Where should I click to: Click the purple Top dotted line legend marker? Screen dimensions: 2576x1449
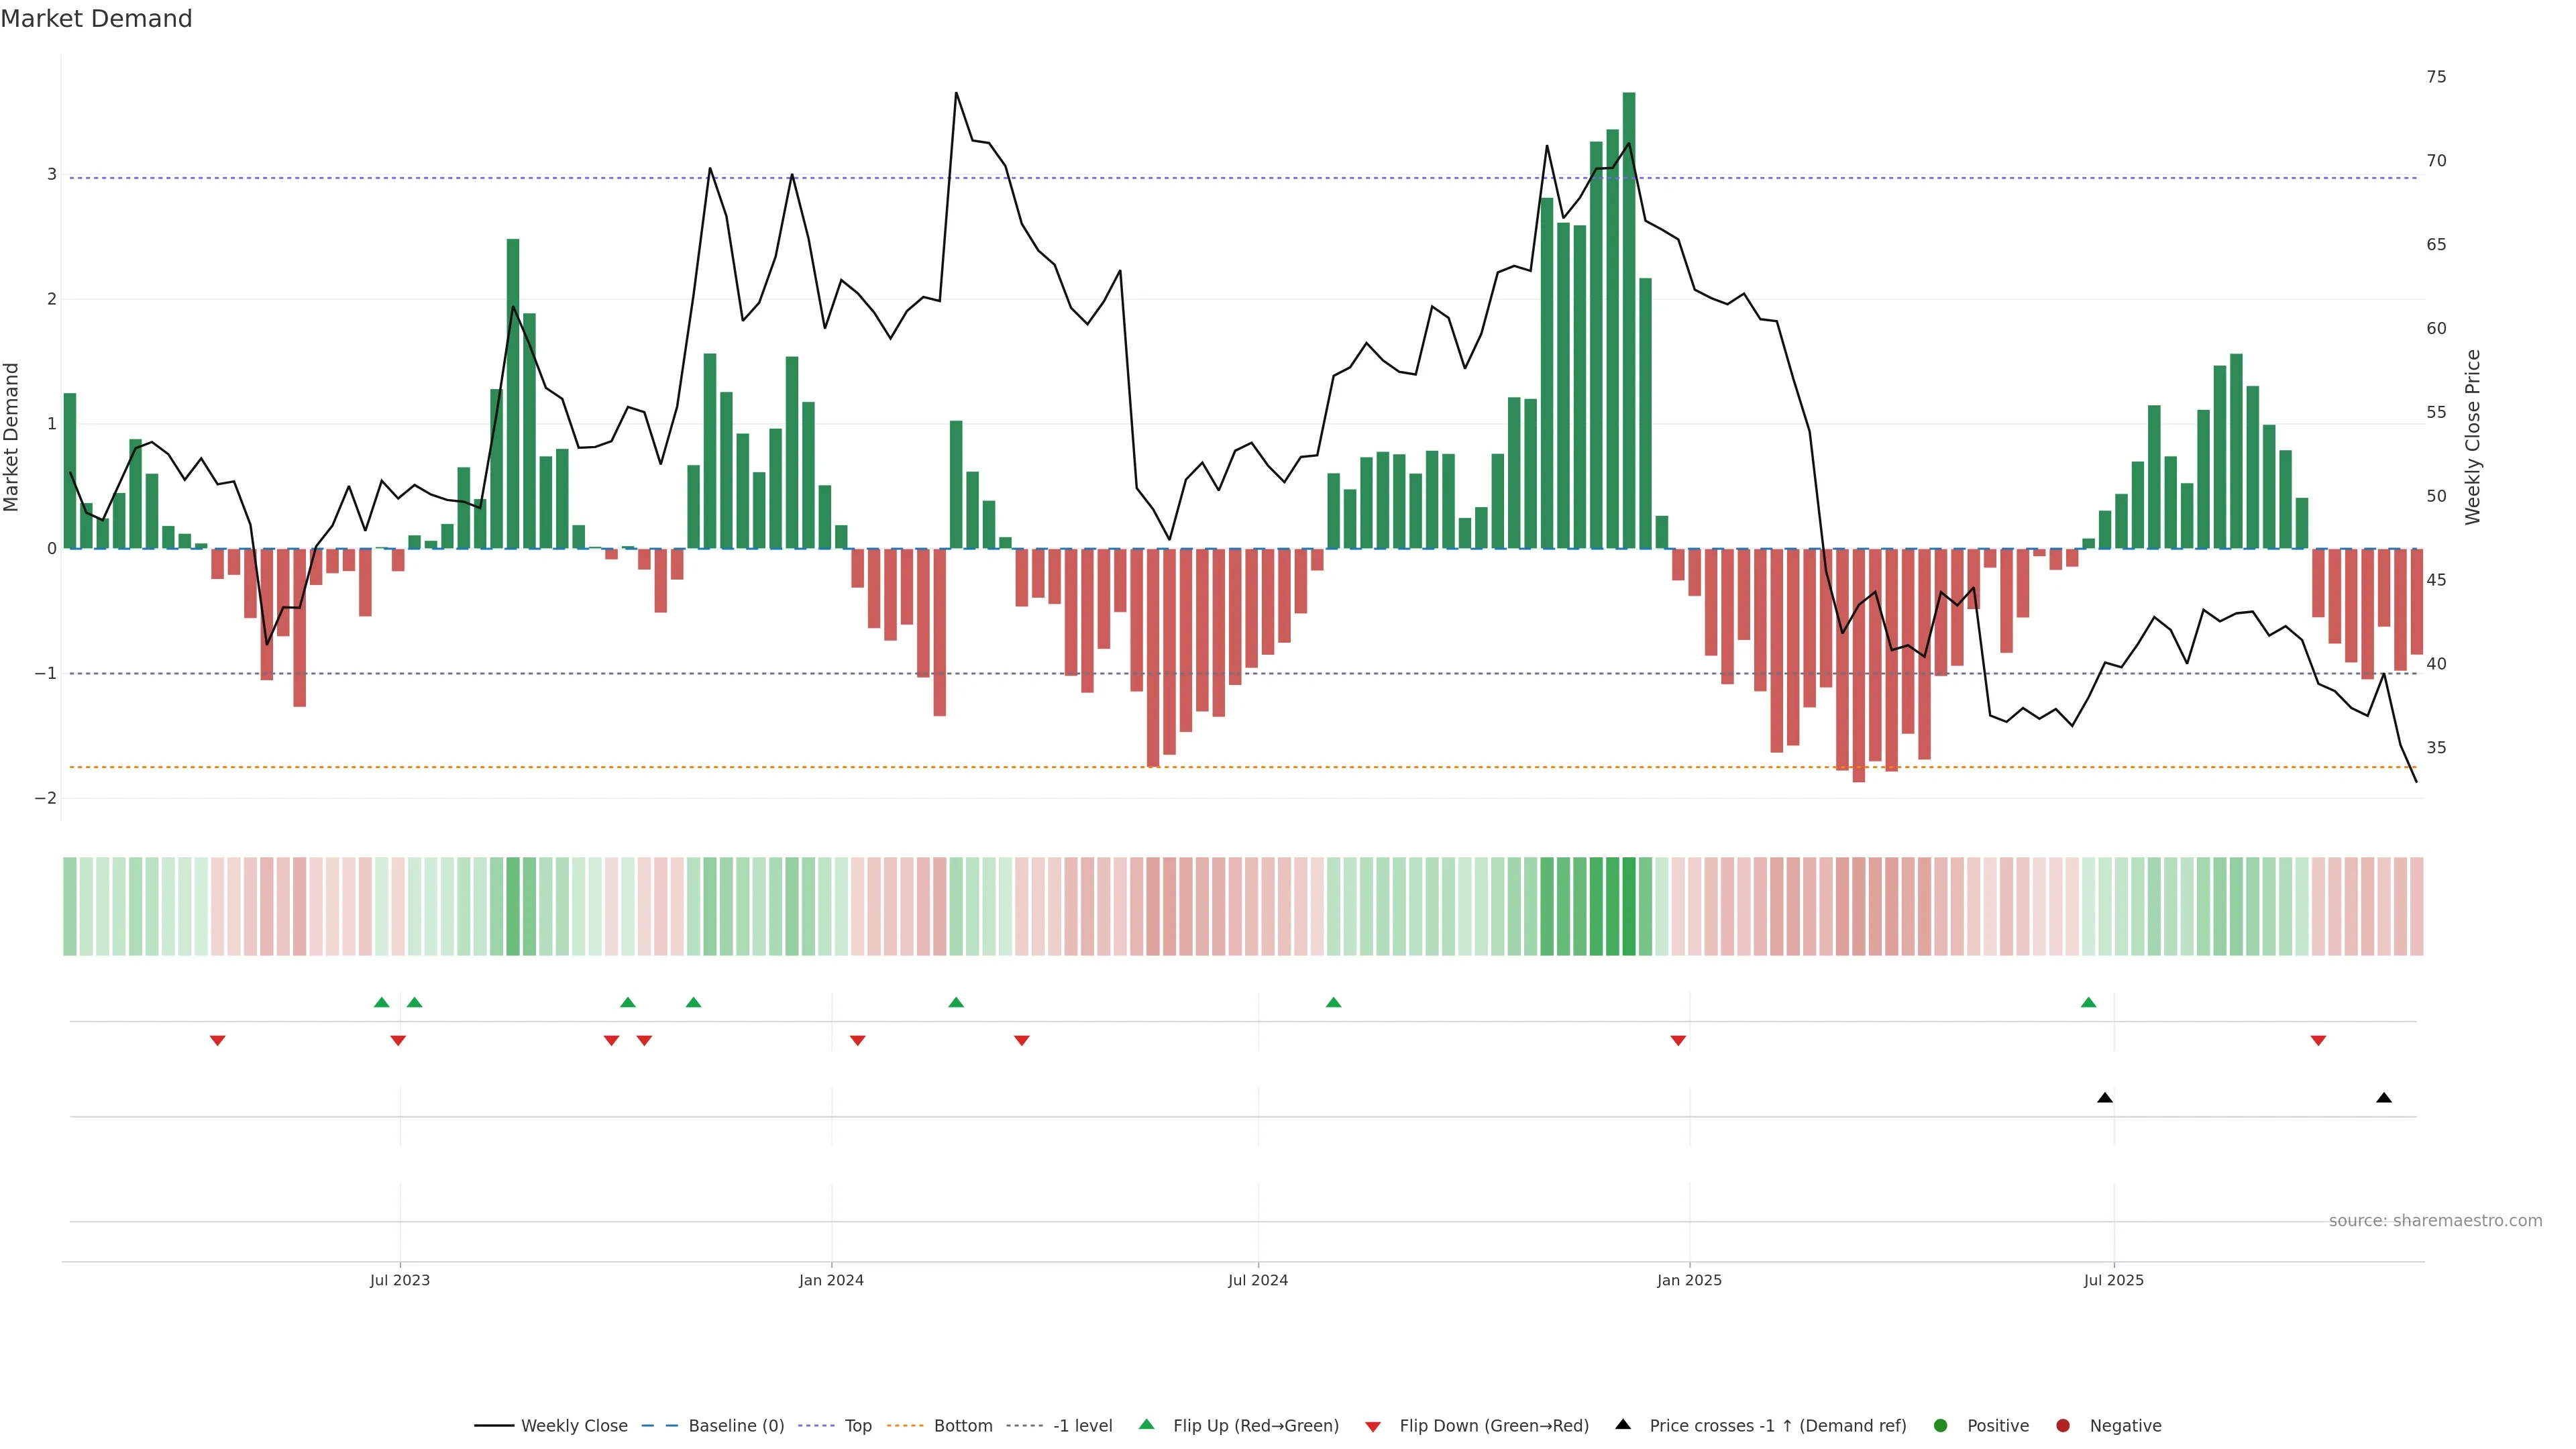(817, 1425)
